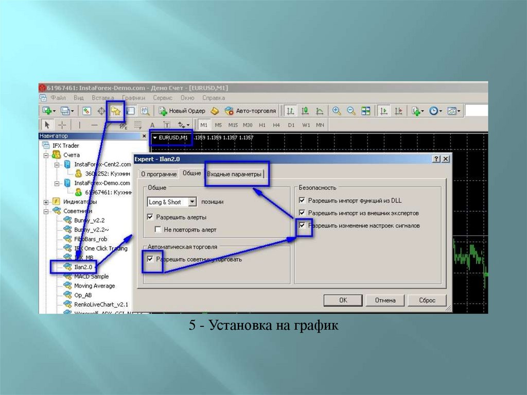Screen dimensions: 527x395
Task: Open the Справка menu
Action: (x=214, y=98)
